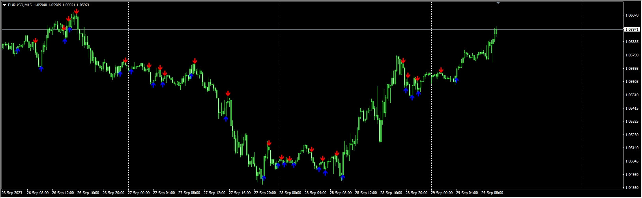Open the chart menu triangle beside EURUSD,M15
Screen dimensions: 642x198
tap(4, 5)
